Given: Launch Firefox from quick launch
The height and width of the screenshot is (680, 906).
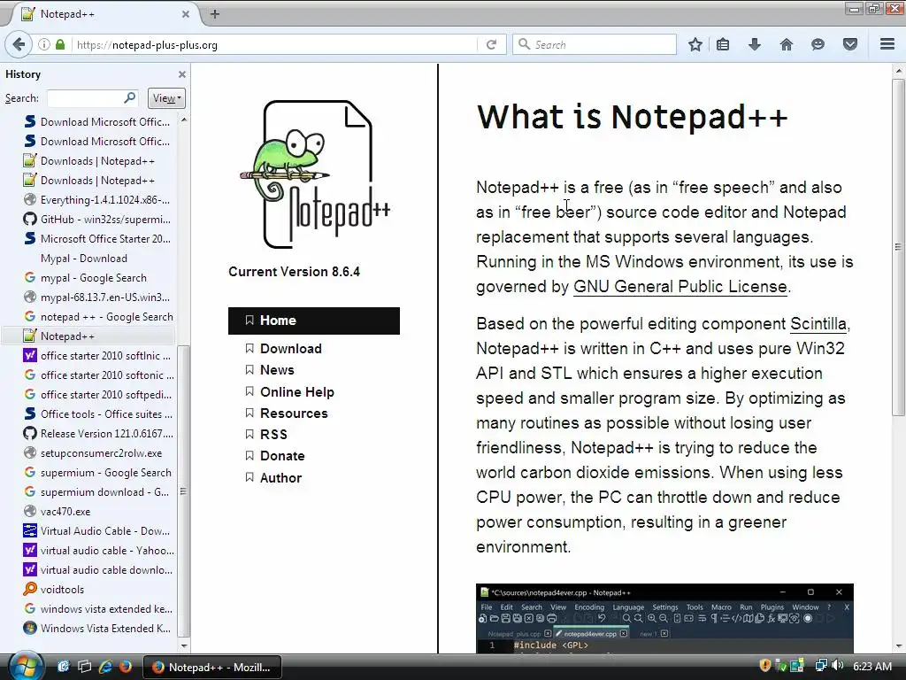Looking at the screenshot, I should 125,667.
